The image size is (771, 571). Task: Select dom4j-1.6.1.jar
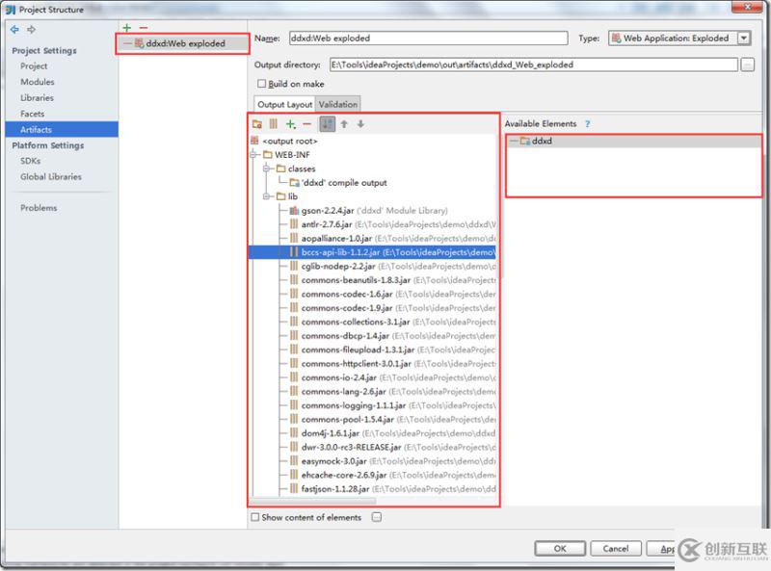[x=331, y=433]
